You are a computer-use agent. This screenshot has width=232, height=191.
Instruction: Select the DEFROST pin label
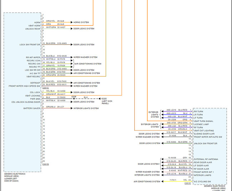coord(35,83)
